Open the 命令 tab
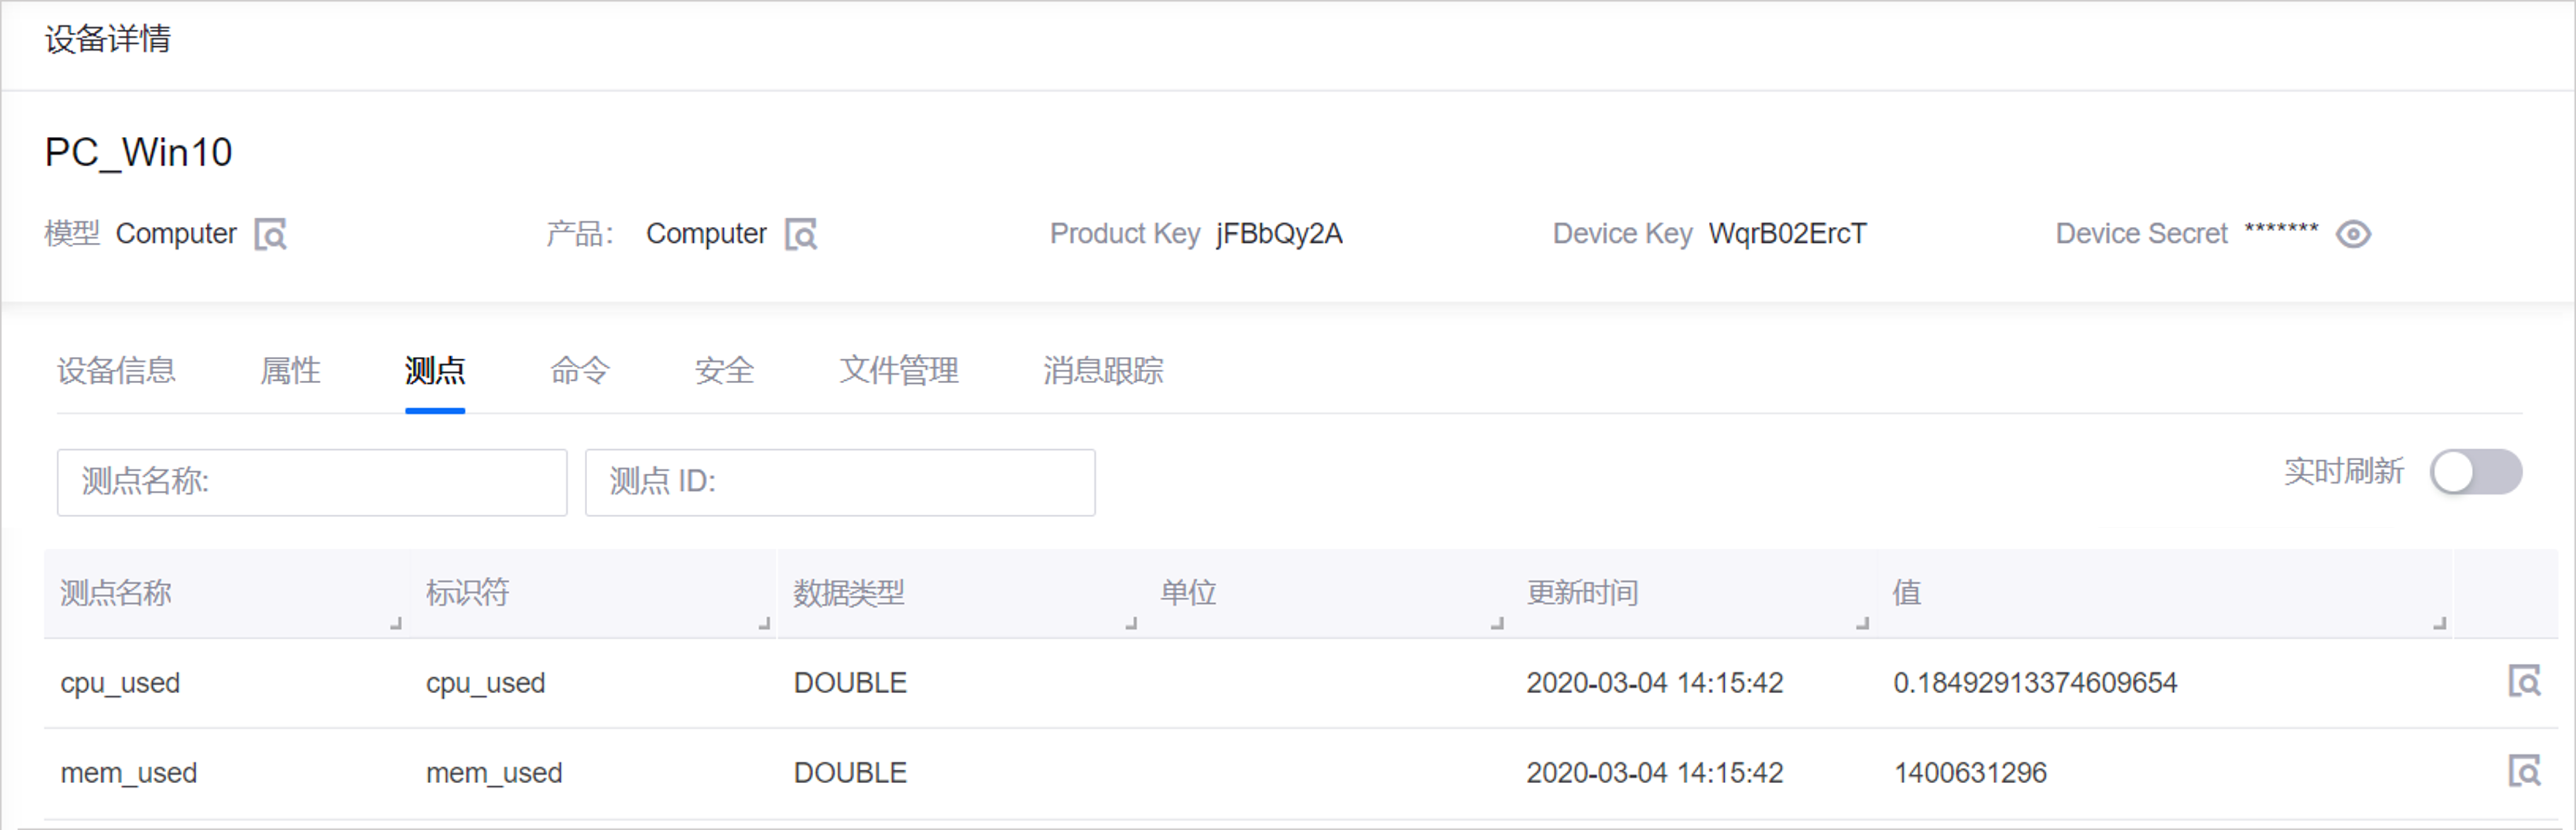Screen dimensions: 2576x830 [x=580, y=371]
